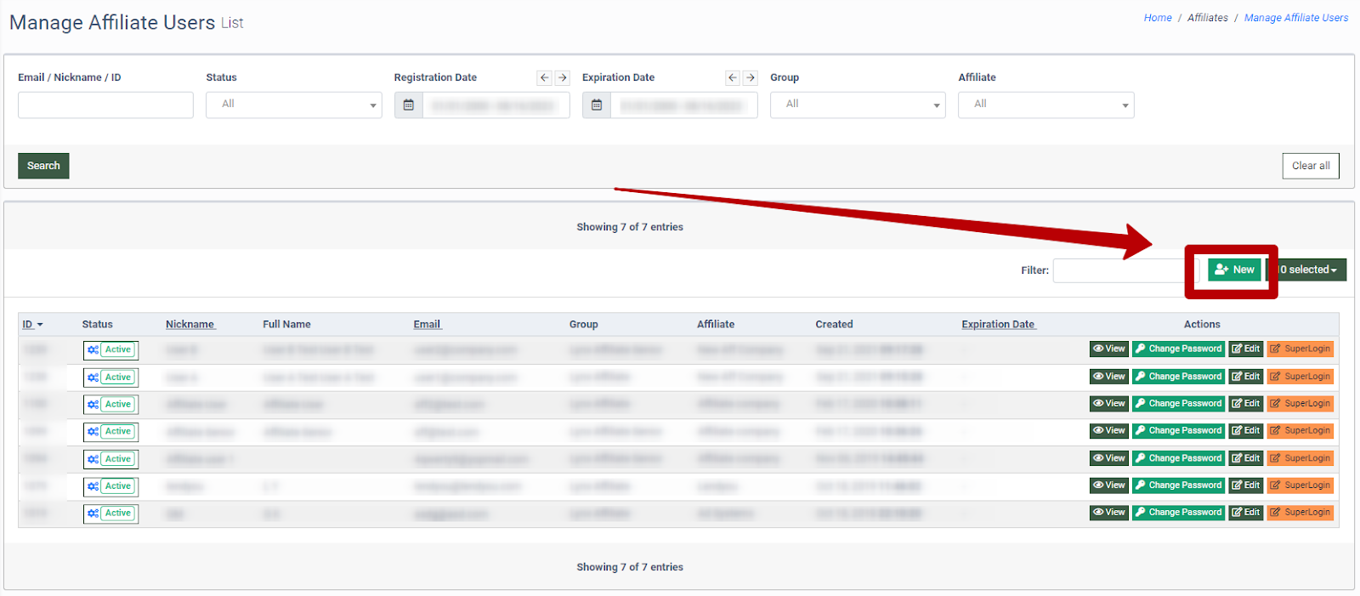Viewport: 1360px width, 596px height.
Task: Expand the Group dropdown filter
Action: 858,105
